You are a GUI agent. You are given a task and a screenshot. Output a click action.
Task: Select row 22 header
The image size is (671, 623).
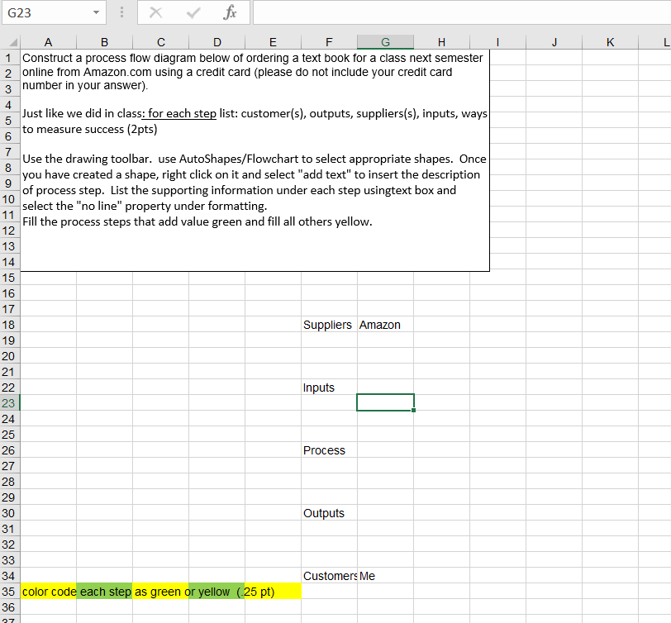pos(9,388)
